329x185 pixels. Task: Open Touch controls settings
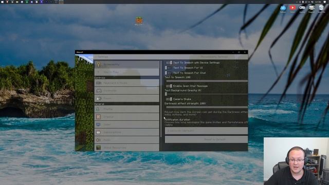click(x=127, y=98)
